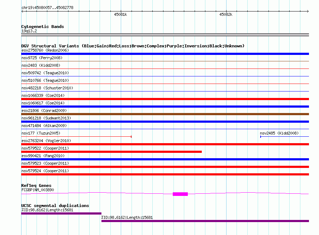Open variant nsv2485 (Kidd2008) label
Screen dimensions: 319x235
click(x=279, y=133)
